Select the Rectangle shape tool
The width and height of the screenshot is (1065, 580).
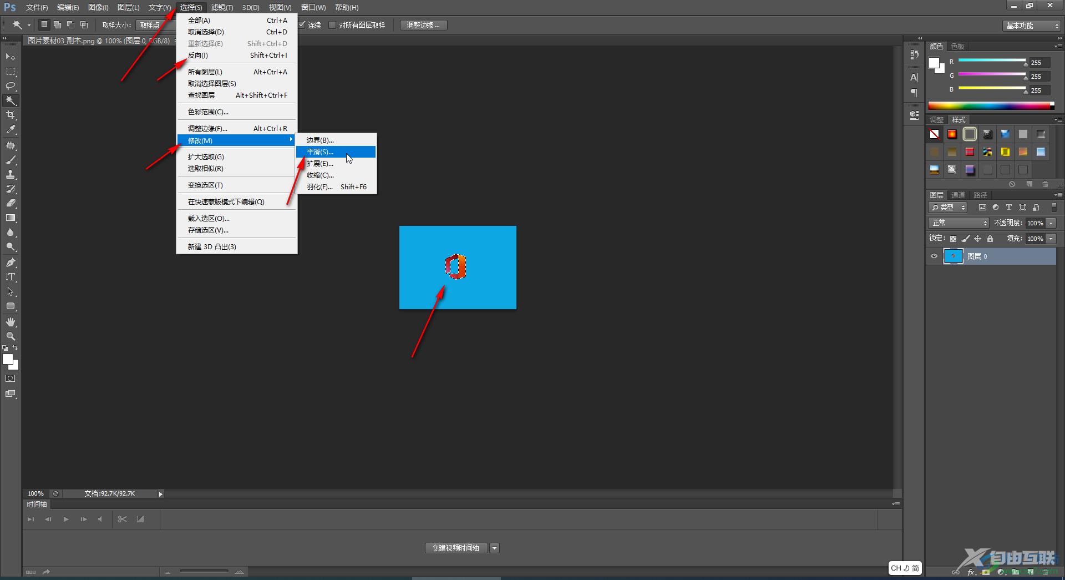click(11, 306)
